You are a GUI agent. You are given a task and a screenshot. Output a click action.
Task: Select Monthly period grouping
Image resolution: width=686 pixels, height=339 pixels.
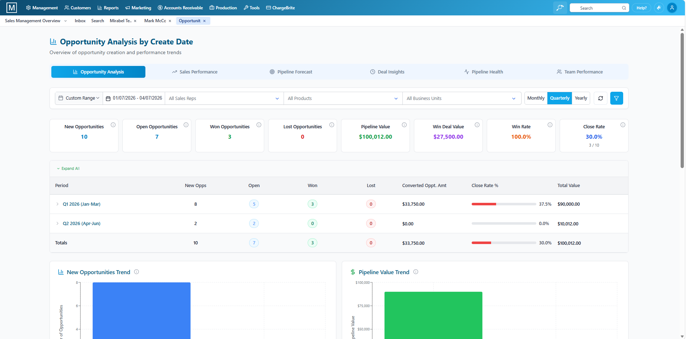(536, 98)
